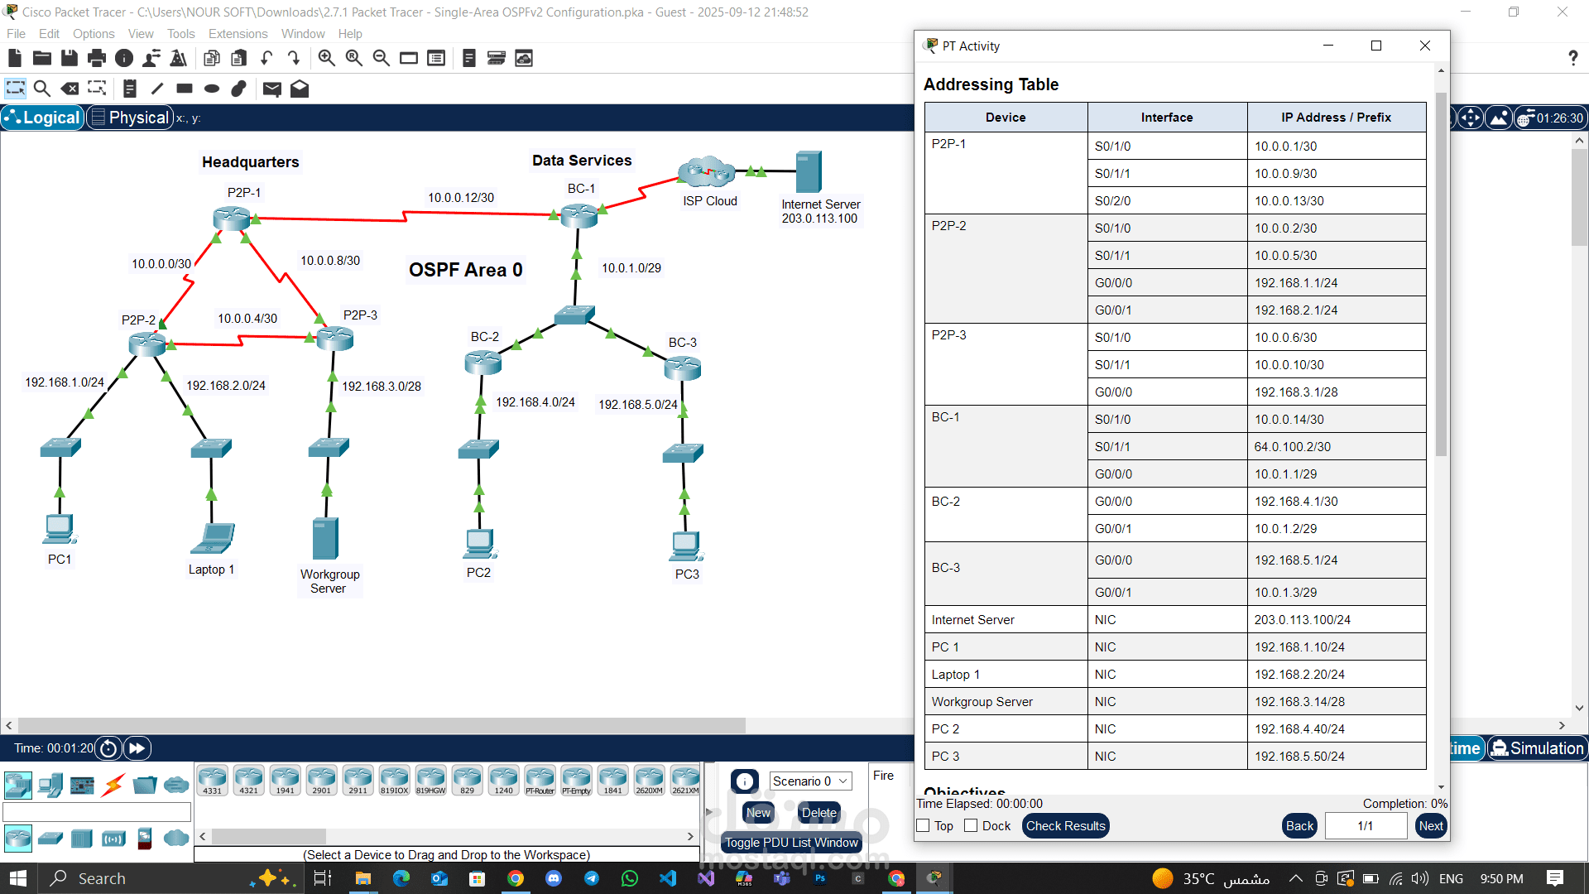Click the Fast Forward Time button
Image resolution: width=1589 pixels, height=894 pixels.
pos(137,748)
